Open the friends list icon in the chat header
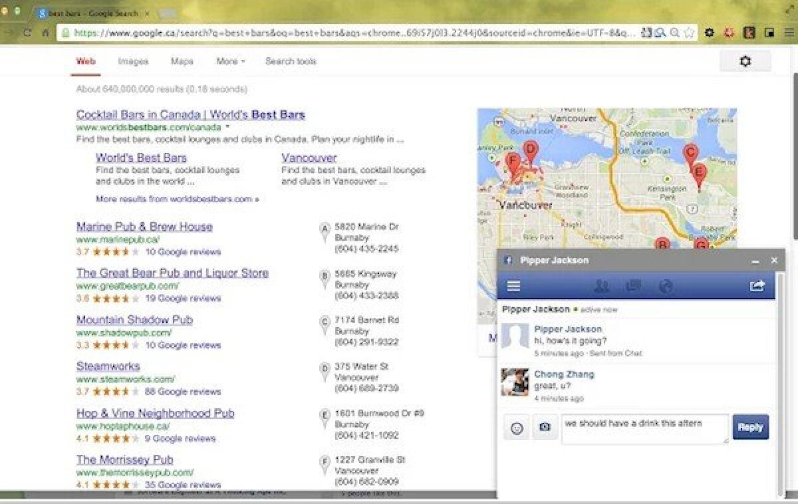Image resolution: width=798 pixels, height=504 pixels. 602,285
